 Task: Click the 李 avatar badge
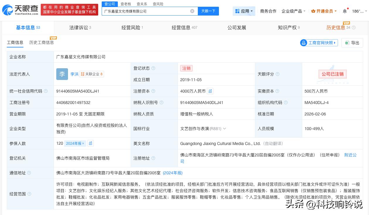[62, 74]
